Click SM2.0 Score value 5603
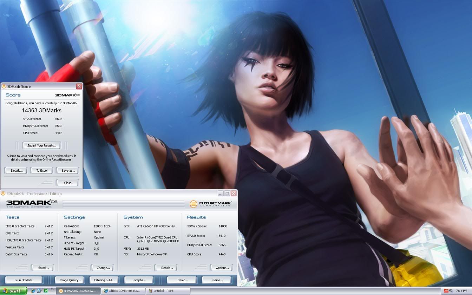472x295 pixels. (x=59, y=119)
